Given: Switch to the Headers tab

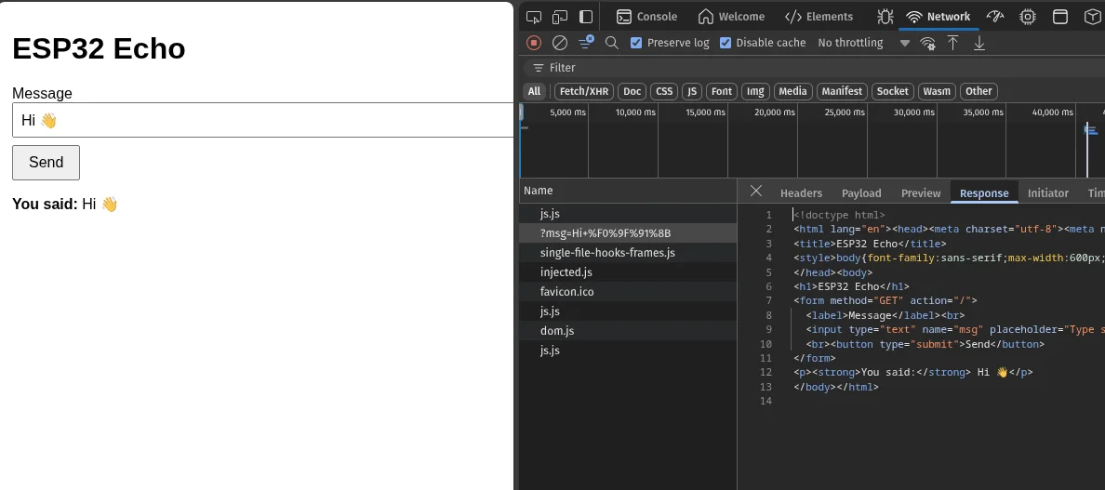Looking at the screenshot, I should tap(801, 193).
